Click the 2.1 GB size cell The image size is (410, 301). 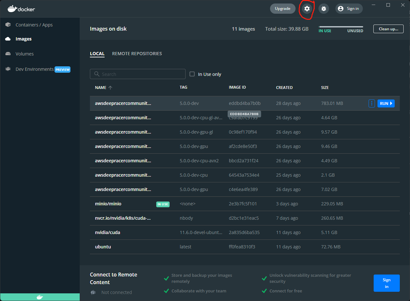pos(328,175)
